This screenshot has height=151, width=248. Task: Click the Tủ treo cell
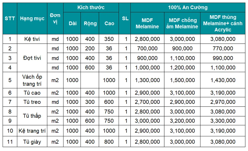pos(32,102)
